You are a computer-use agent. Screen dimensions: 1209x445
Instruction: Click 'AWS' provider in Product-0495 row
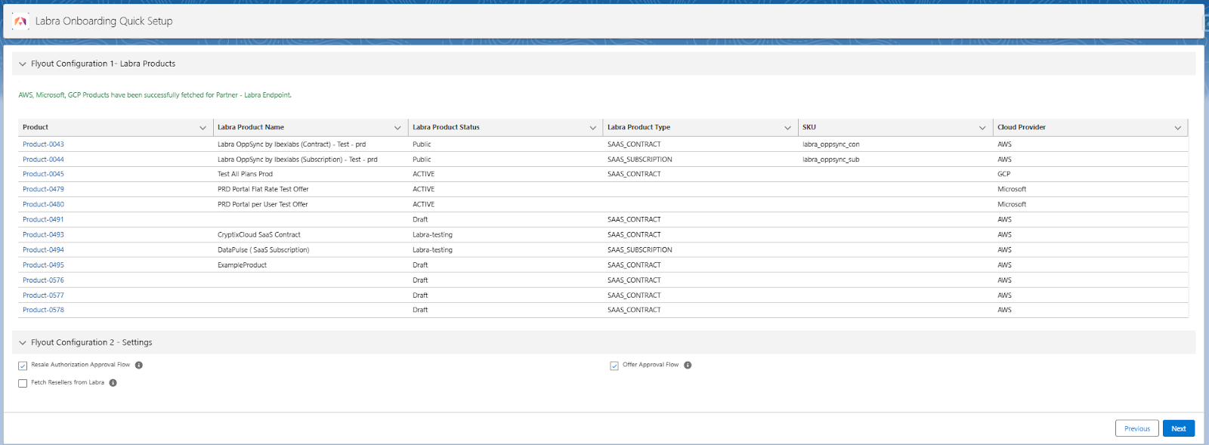[1004, 265]
